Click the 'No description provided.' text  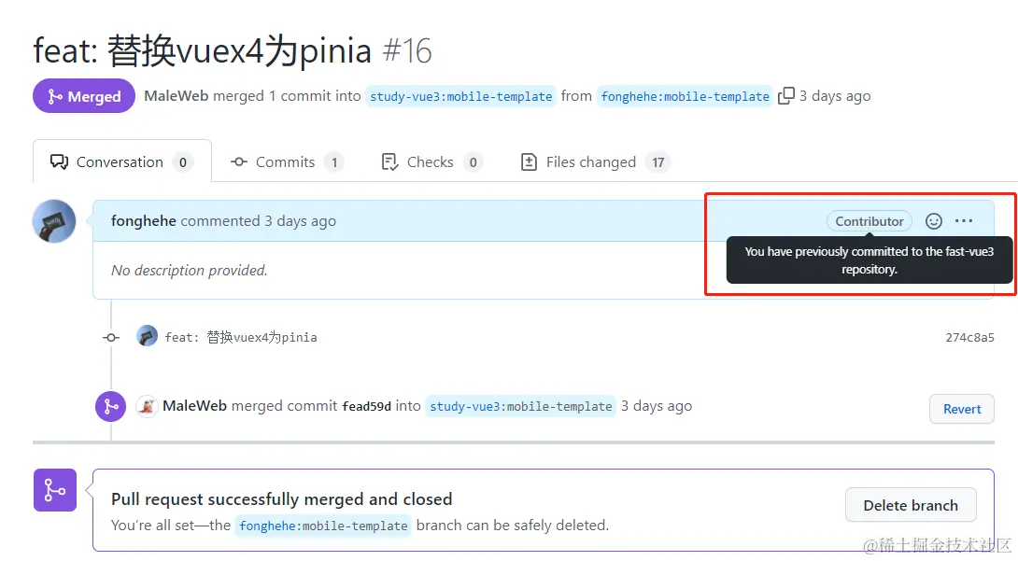point(189,270)
